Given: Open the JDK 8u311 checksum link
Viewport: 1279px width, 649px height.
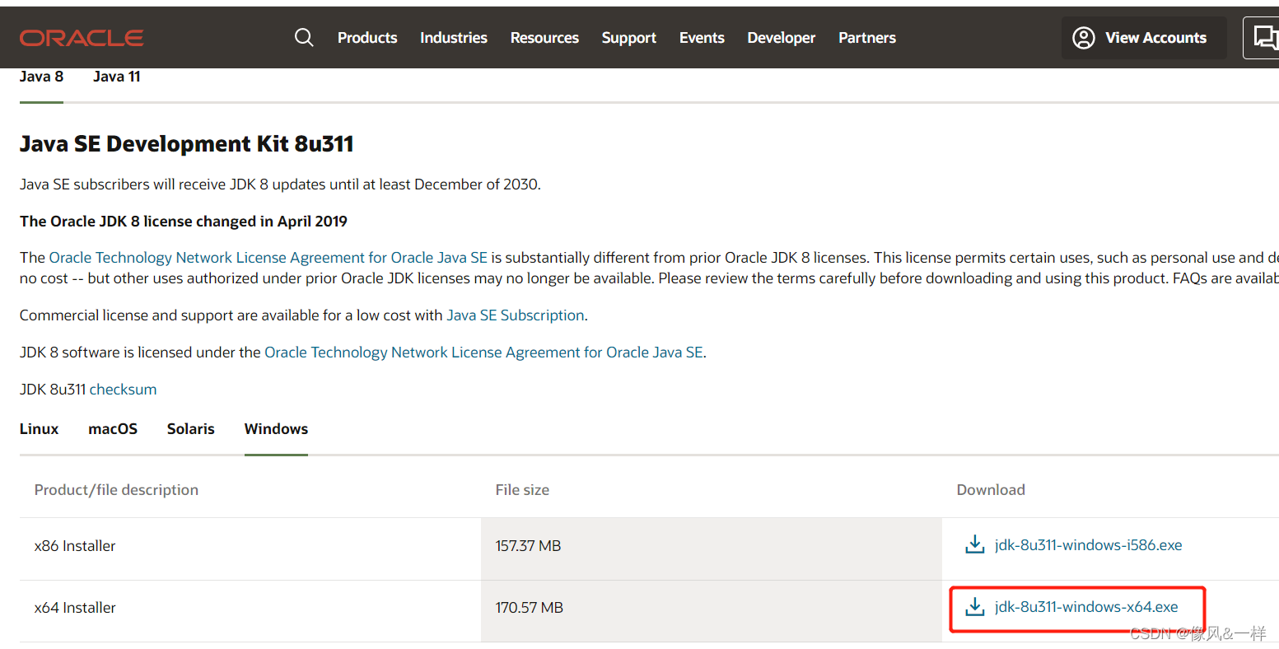Looking at the screenshot, I should point(123,390).
